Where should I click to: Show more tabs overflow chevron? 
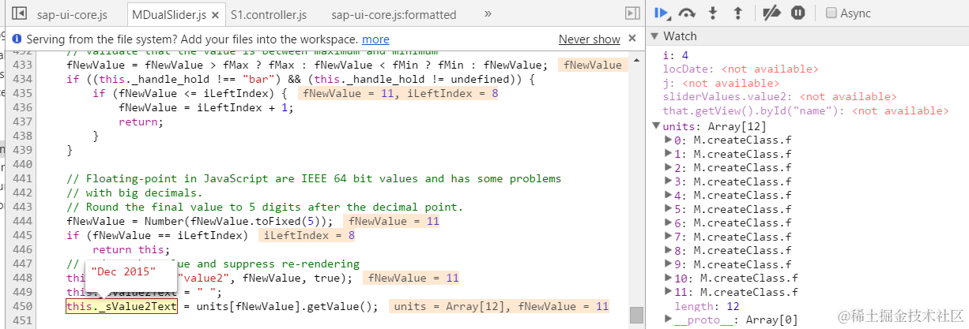coord(488,13)
